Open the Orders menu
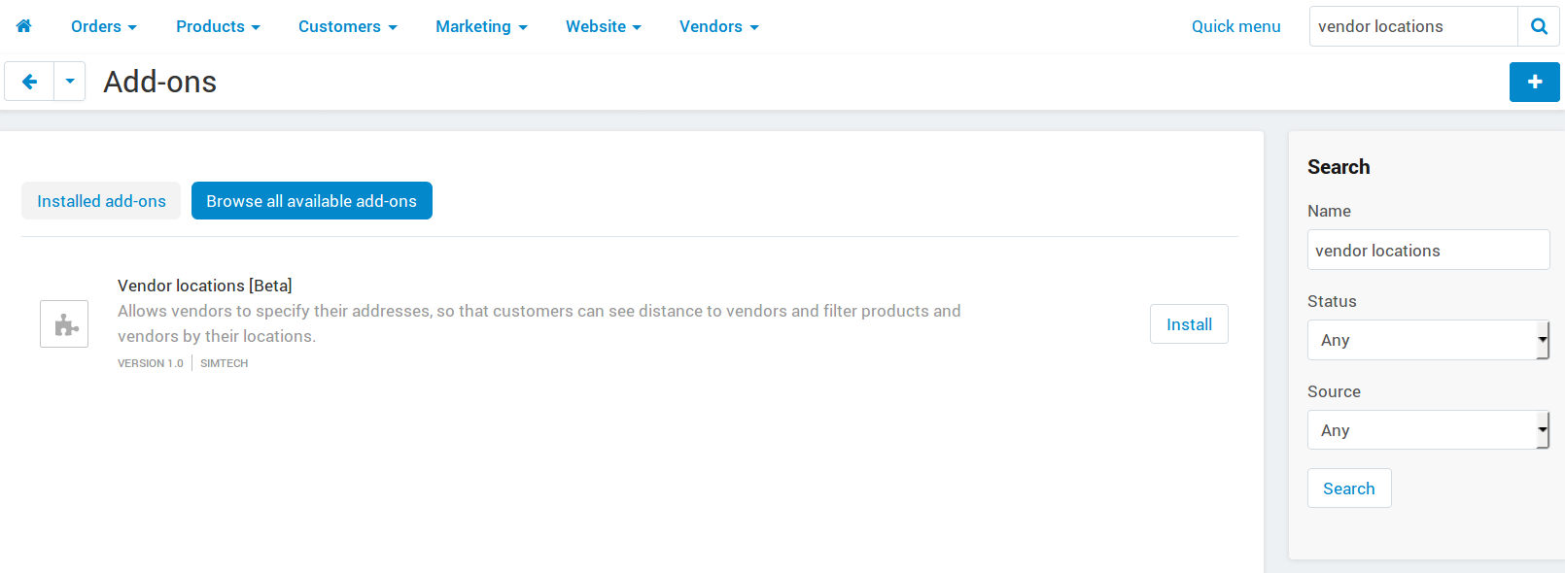The width and height of the screenshot is (1565, 573). click(x=104, y=26)
